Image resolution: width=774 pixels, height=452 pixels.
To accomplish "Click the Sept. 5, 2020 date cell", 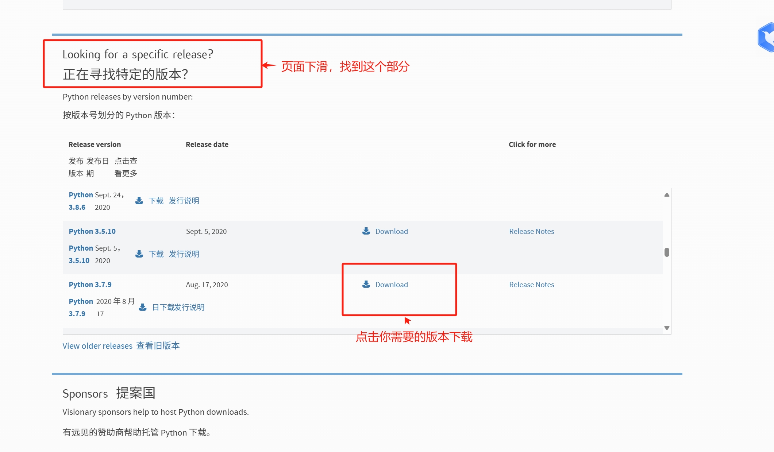I will pos(206,231).
